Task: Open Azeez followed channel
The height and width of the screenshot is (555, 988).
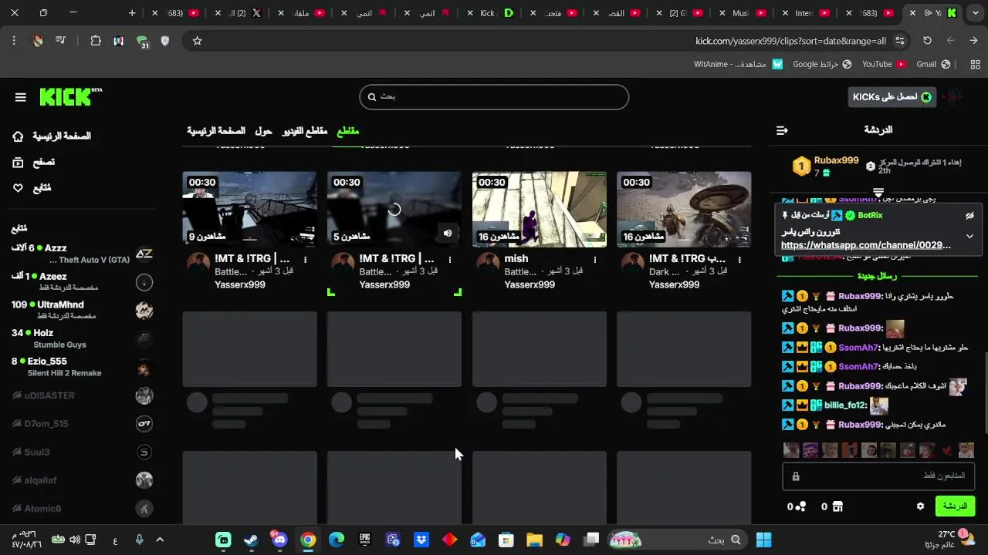Action: coord(81,282)
